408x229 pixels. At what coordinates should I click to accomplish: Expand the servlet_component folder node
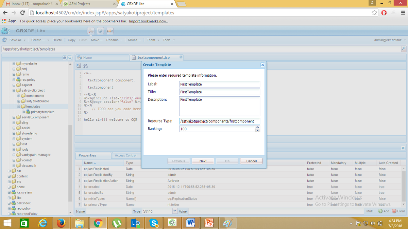point(14,117)
